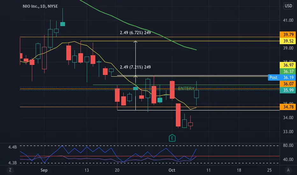The height and width of the screenshot is (175, 297).
Task: Click the 2.49 (6.72%) 249 measurement label
Action: click(x=135, y=33)
